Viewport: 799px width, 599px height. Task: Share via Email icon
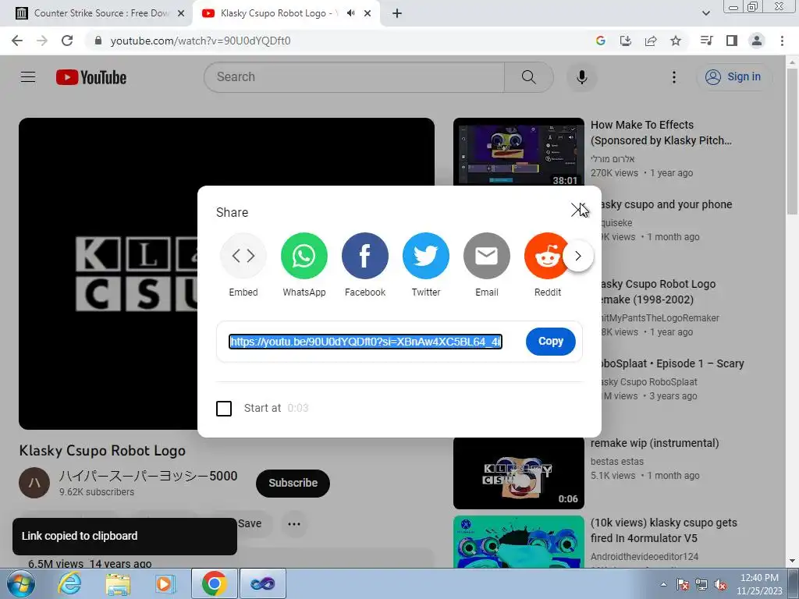pyautogui.click(x=487, y=256)
